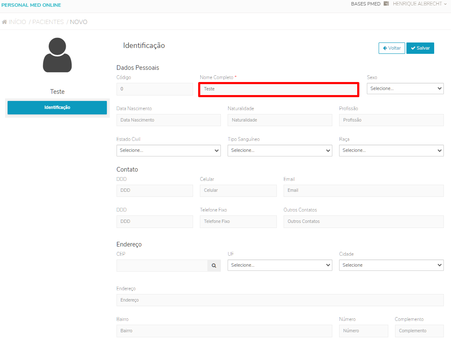This screenshot has width=451, height=347.
Task: Focus the Profissão input field
Action: tap(391, 120)
